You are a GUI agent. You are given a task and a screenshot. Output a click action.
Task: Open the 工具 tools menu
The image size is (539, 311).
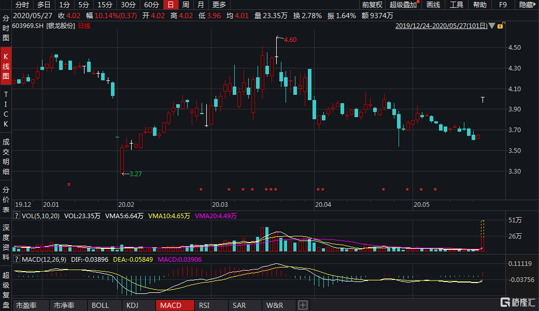[x=457, y=5]
